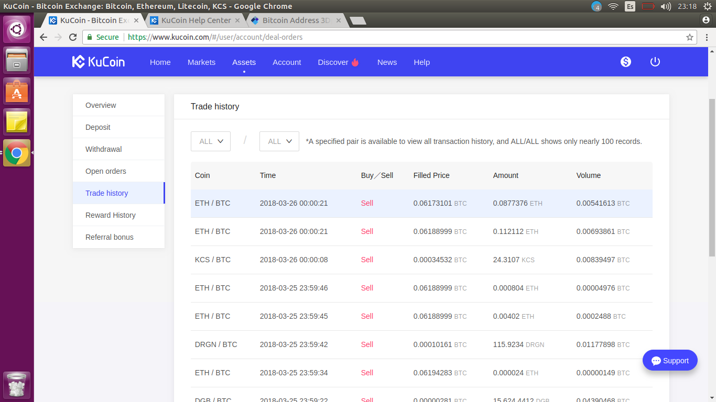Click the Discover flame icon
Viewport: 716px width, 402px height.
coord(355,62)
